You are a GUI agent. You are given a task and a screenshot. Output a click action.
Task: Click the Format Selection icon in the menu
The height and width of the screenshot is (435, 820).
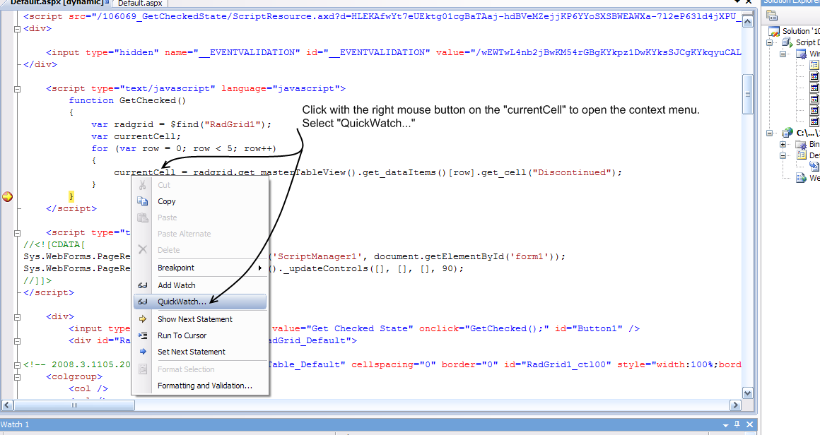(x=142, y=369)
